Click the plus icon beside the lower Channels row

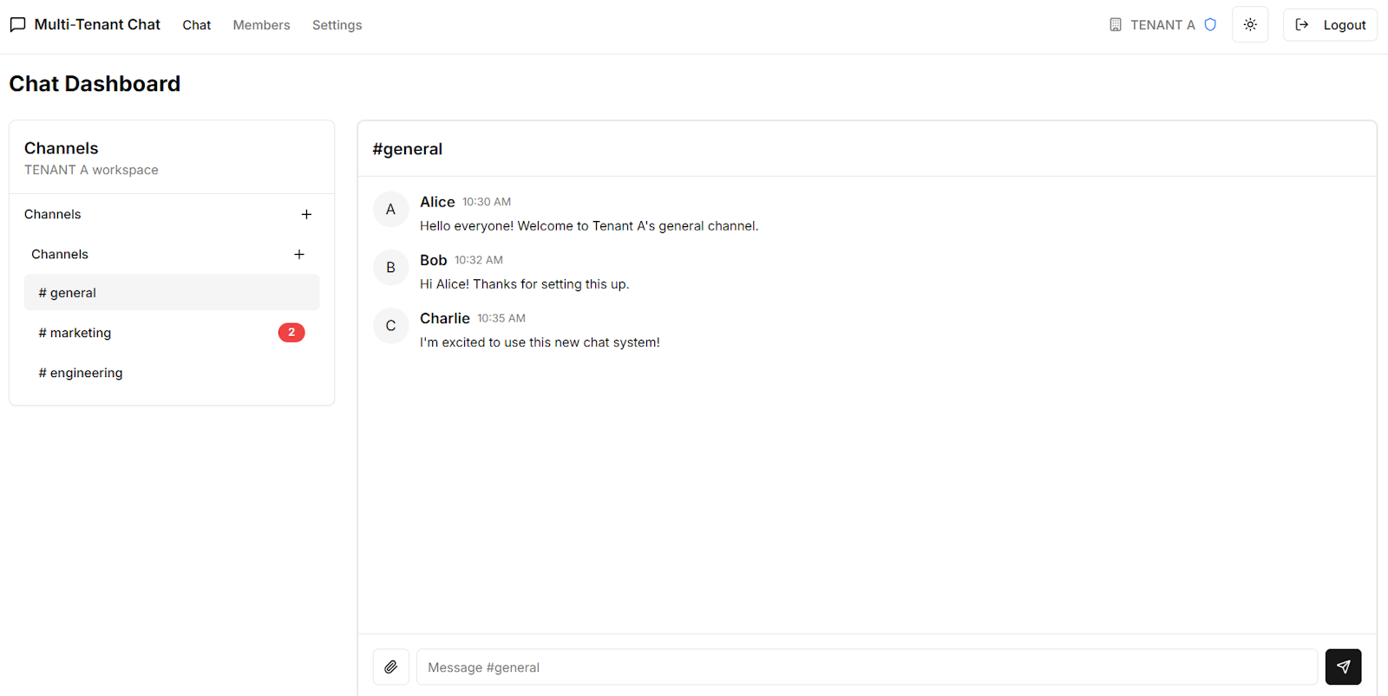[299, 254]
